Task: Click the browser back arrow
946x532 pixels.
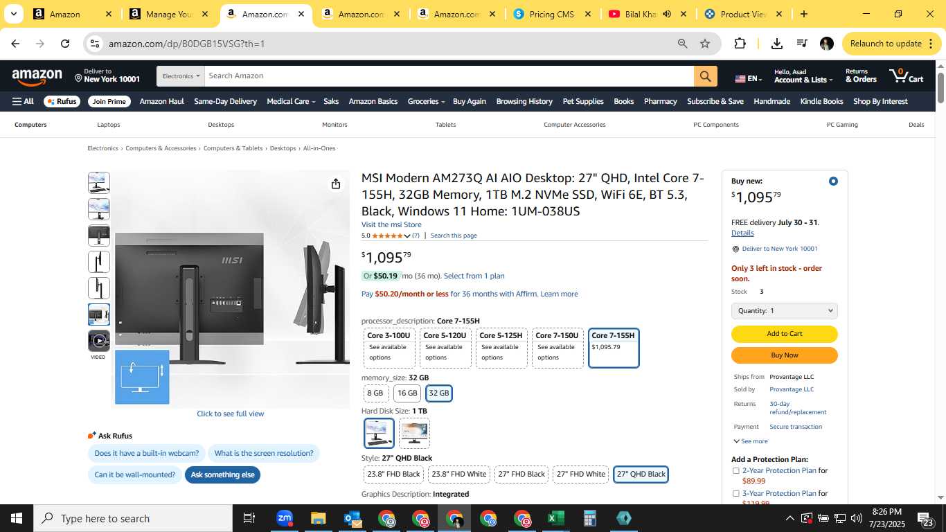Action: point(15,44)
